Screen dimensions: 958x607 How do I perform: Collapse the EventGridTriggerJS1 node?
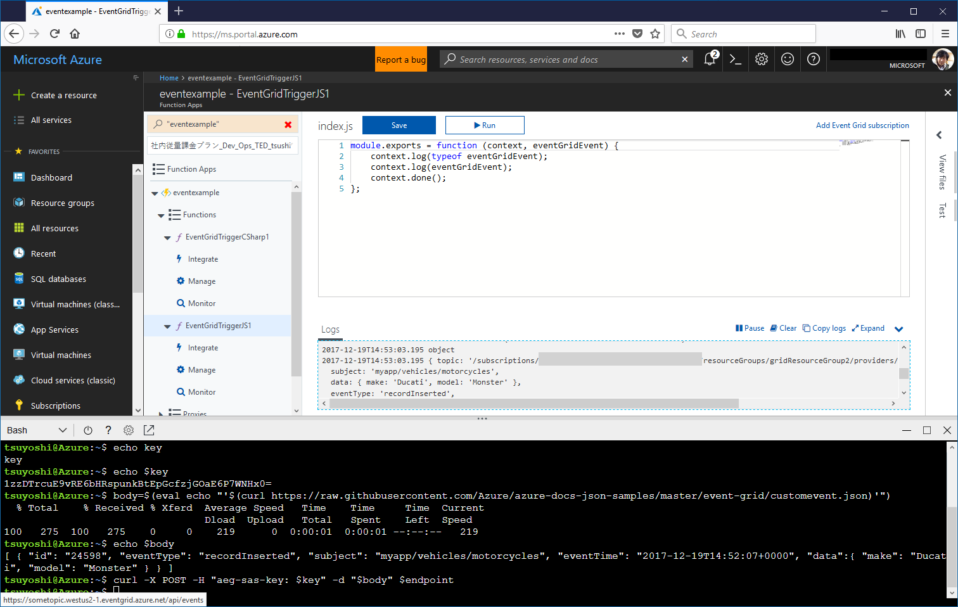coord(167,326)
